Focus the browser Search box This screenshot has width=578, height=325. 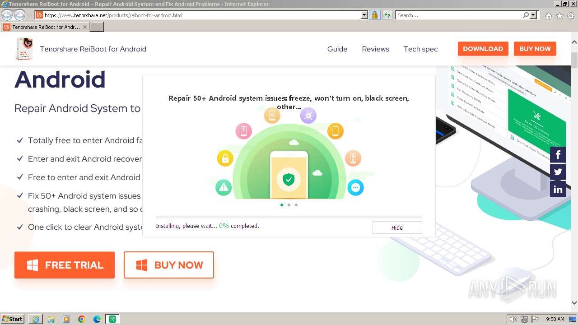point(459,15)
